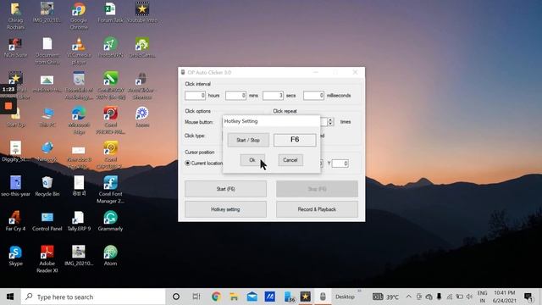Click the milliseconds interval field
542x305 pixels.
tap(313, 95)
